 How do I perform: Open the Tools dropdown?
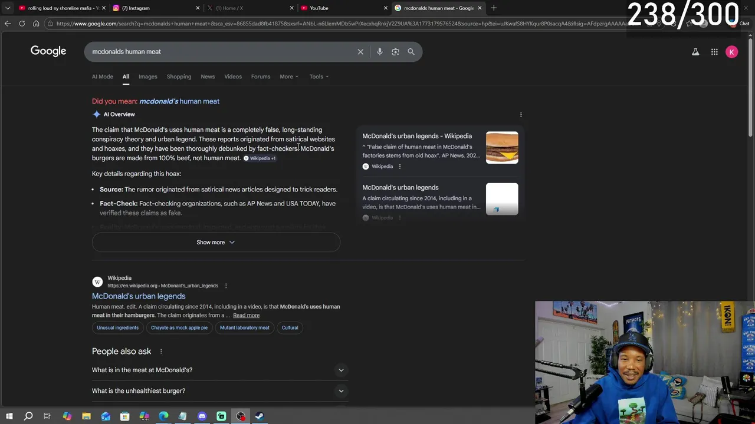[319, 77]
